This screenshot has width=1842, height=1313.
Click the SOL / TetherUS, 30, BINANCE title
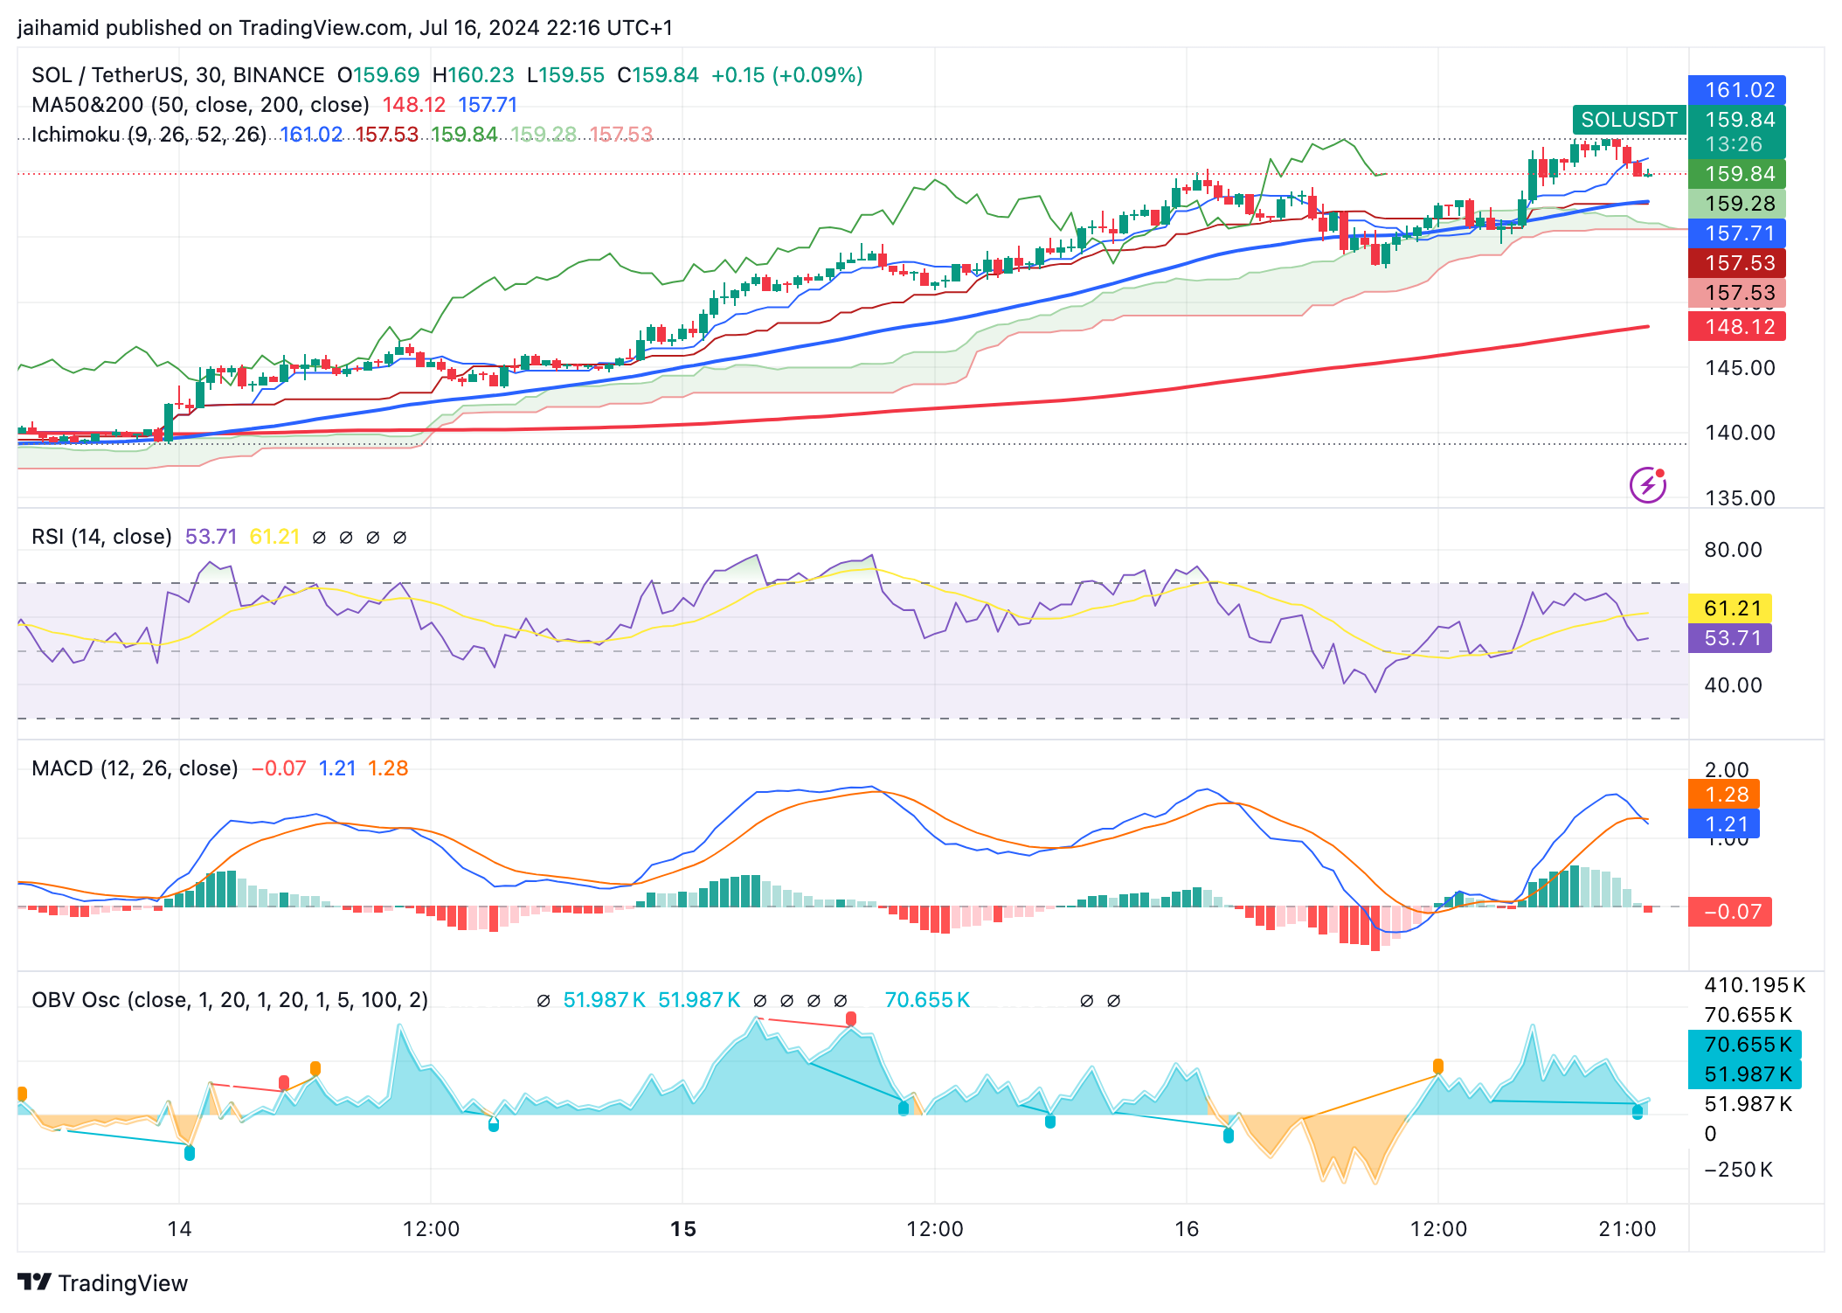[178, 75]
